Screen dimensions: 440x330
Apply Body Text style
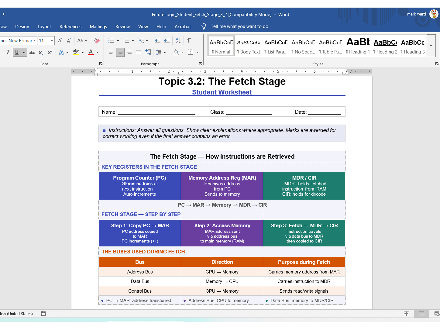point(249,46)
